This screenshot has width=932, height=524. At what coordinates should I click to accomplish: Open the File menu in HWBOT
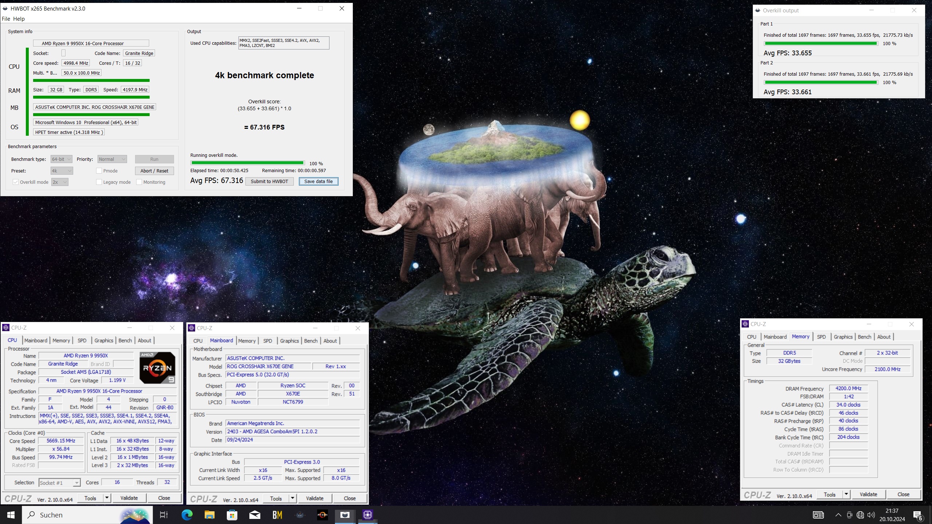coord(6,19)
